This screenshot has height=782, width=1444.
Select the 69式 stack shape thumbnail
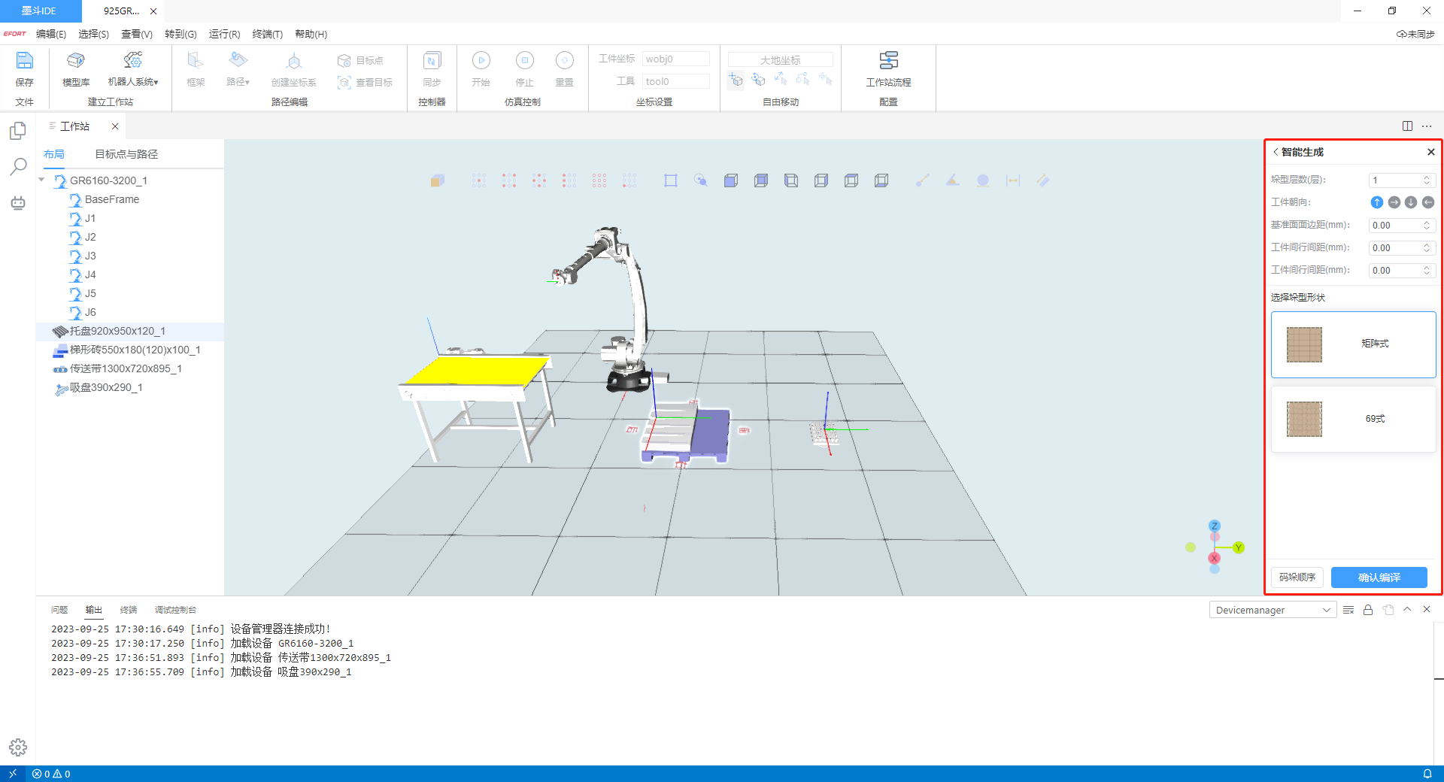tap(1304, 419)
